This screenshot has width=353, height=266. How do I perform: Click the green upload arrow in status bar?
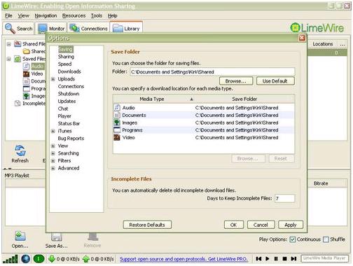pos(86,259)
